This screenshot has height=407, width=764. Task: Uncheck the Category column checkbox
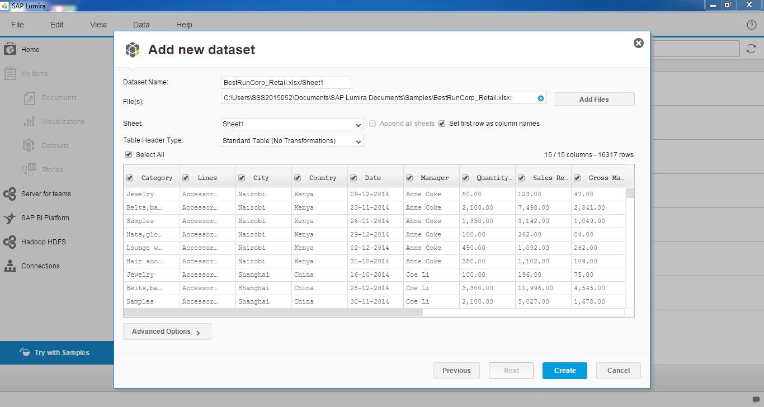(130, 178)
